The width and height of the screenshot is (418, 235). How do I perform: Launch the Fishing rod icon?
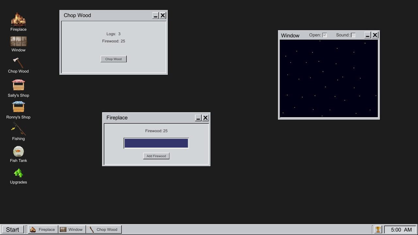tap(18, 129)
